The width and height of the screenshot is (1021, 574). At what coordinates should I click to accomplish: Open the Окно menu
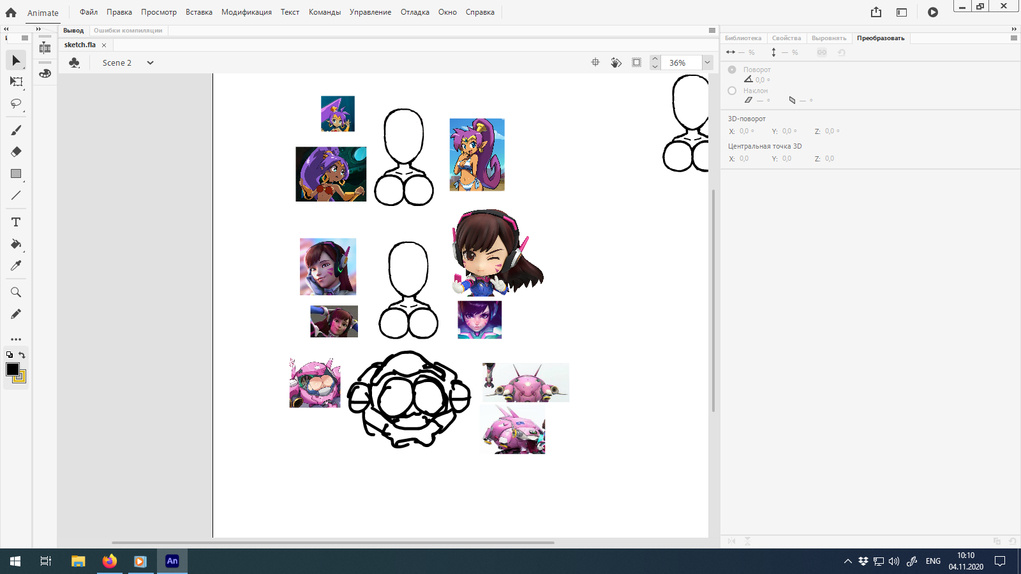tap(447, 12)
